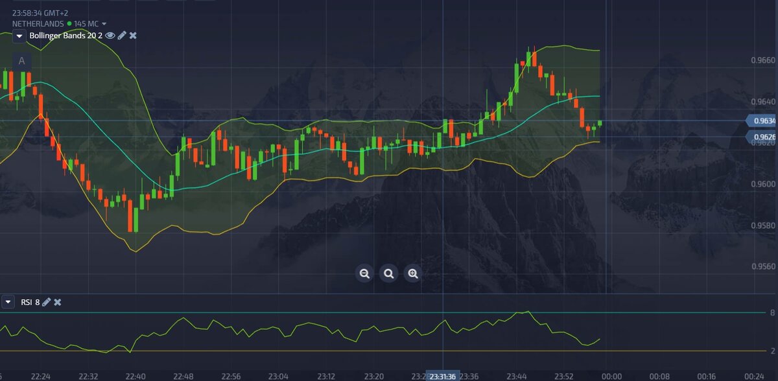Image resolution: width=778 pixels, height=381 pixels.
Task: Click the 22:40 time axis label
Action: pyautogui.click(x=136, y=376)
